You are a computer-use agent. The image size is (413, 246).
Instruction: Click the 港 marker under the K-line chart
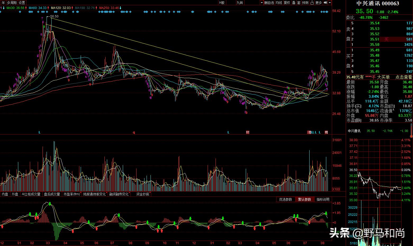(x=309, y=132)
